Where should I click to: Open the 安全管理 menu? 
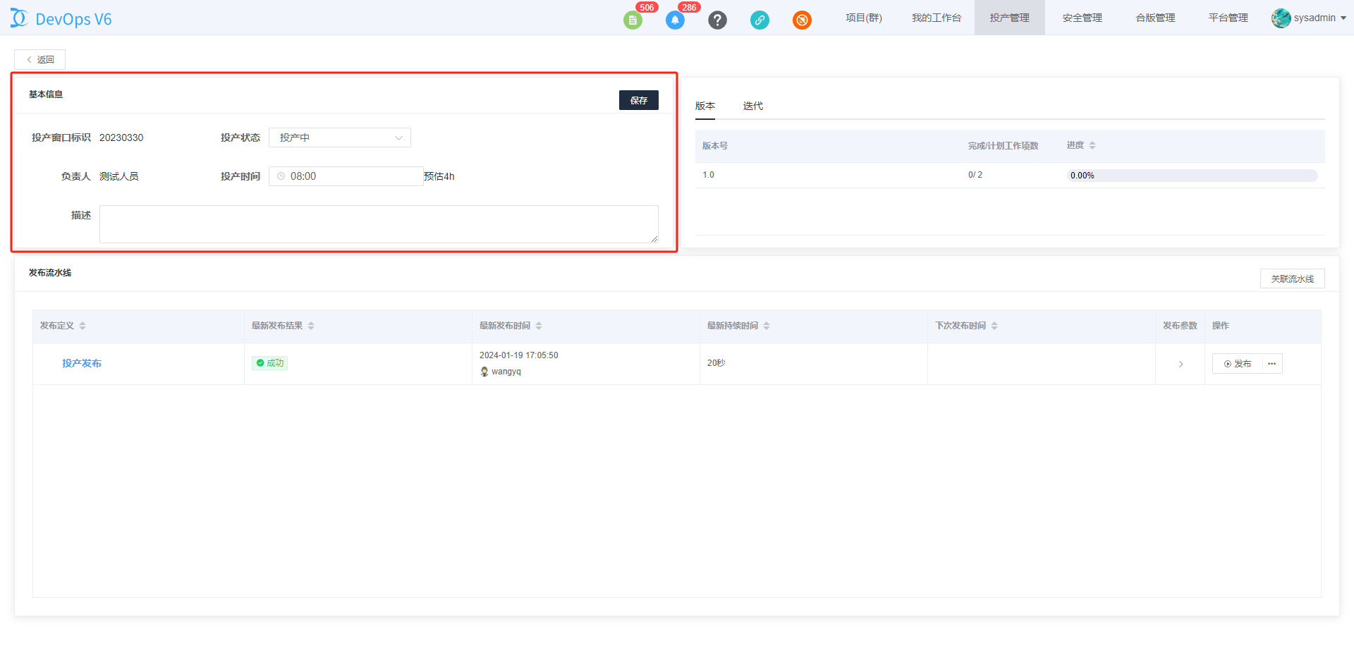pos(1082,18)
